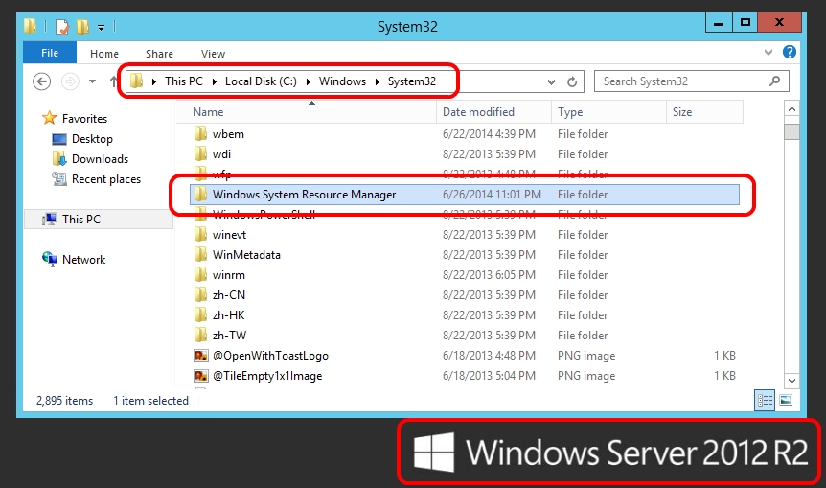Expand the arrow after Windows breadcrumb
Viewport: 826px width, 488px height.
378,81
